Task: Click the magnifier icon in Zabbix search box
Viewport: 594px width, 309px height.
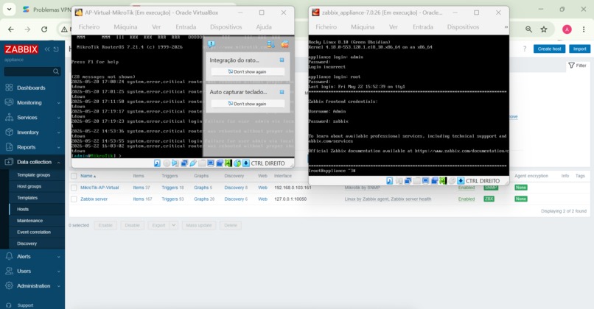Action: (56, 71)
